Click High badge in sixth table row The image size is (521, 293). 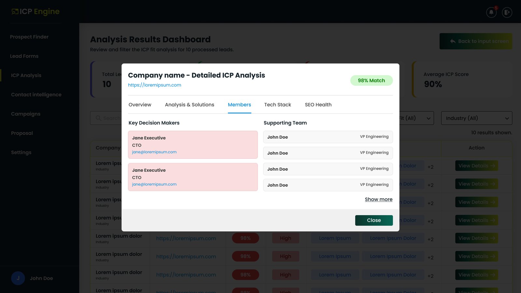(x=286, y=257)
